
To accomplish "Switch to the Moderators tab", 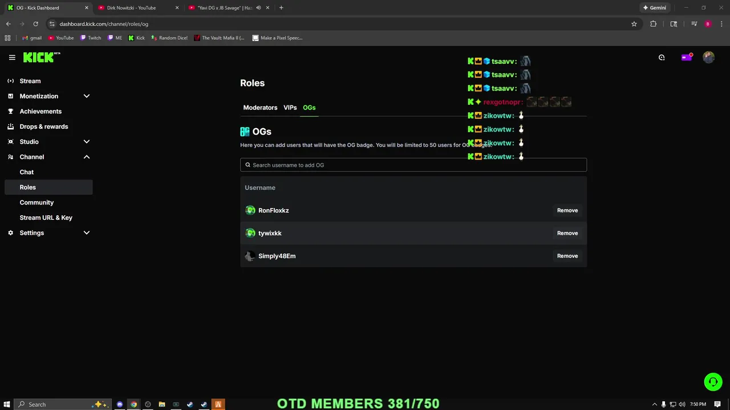I will [x=260, y=108].
